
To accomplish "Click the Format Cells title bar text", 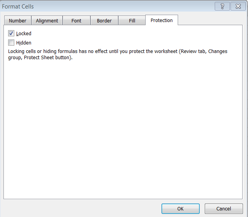I will [18, 7].
